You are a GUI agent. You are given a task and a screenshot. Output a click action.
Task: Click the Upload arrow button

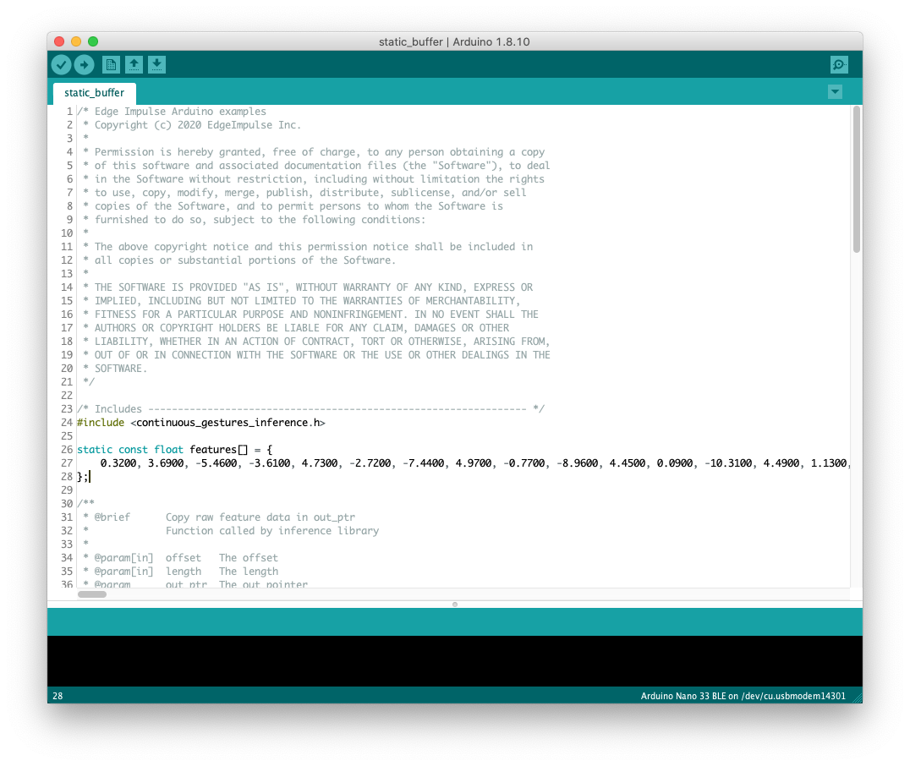pos(85,64)
